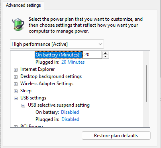161x148 pixels.
Task: Increase the On battery minutes spinner up arrow
Action: point(106,53)
